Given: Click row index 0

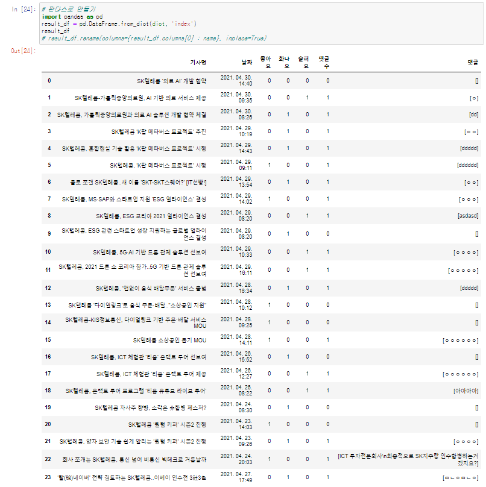Looking at the screenshot, I should point(49,81).
